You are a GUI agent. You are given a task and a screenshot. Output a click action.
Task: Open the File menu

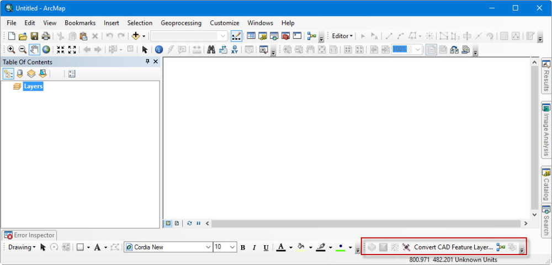12,23
